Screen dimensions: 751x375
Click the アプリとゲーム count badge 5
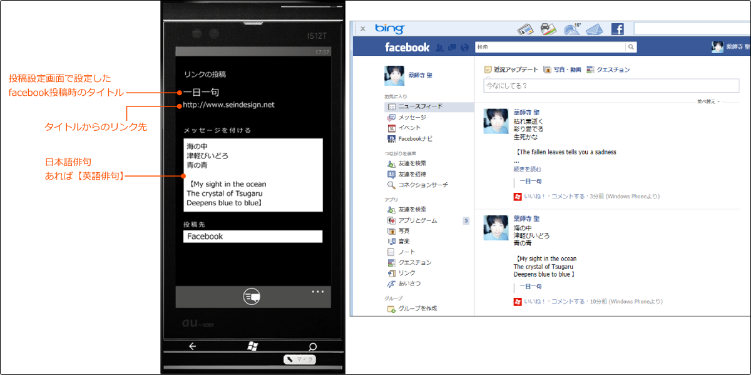coord(466,220)
